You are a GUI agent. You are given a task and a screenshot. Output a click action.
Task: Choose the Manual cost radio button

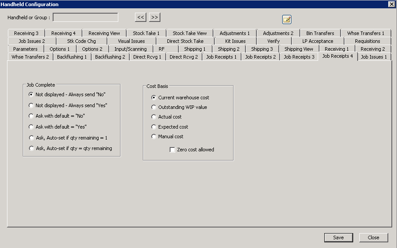[x=154, y=136]
